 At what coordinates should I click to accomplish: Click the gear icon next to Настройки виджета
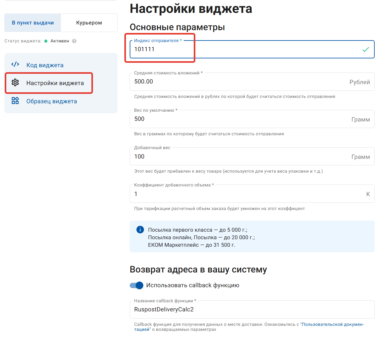15,83
